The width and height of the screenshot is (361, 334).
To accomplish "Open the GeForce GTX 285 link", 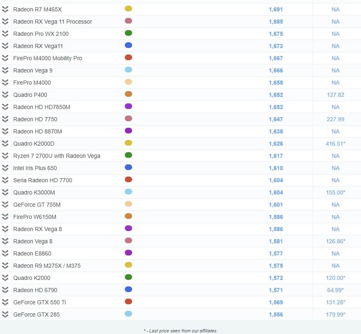I will tap(36, 314).
